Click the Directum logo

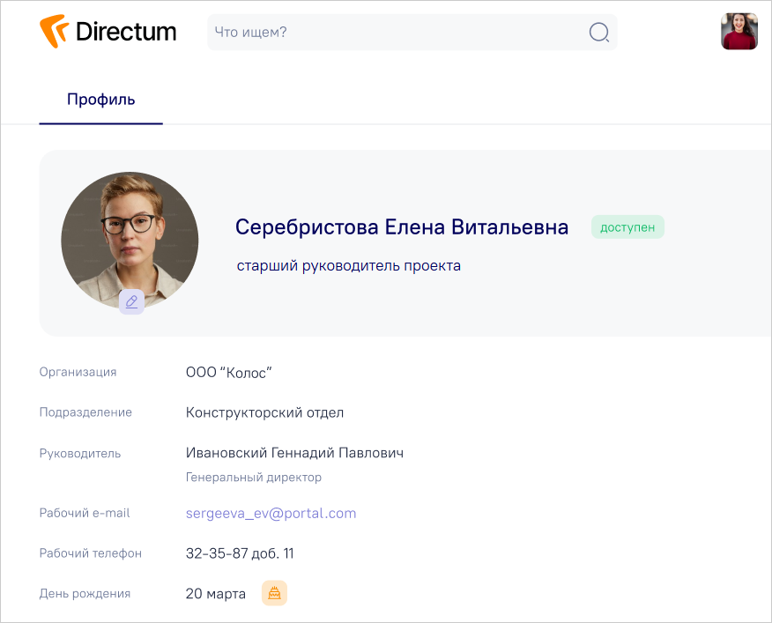pos(108,32)
